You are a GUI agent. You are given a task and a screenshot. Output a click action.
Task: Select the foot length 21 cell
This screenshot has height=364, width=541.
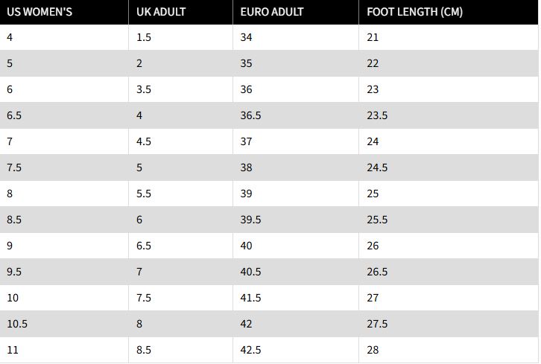[x=373, y=37]
